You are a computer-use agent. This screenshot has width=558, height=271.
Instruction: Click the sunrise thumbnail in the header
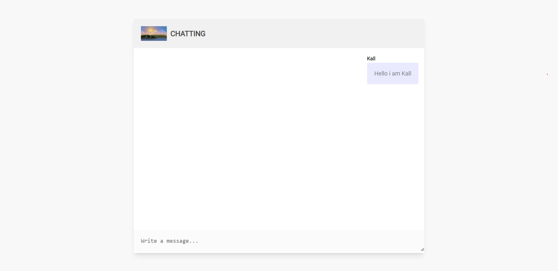tap(154, 33)
